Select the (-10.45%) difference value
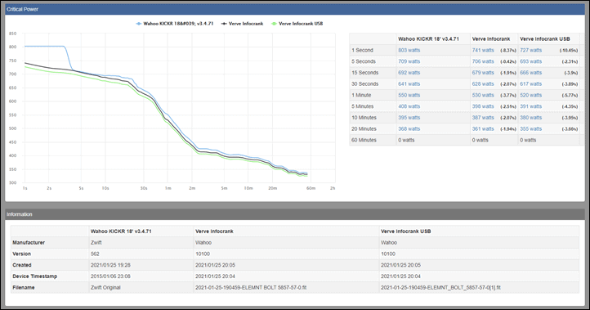 pyautogui.click(x=569, y=51)
